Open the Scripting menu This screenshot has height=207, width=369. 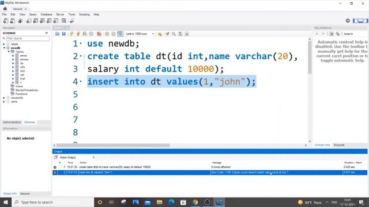click(x=84, y=14)
